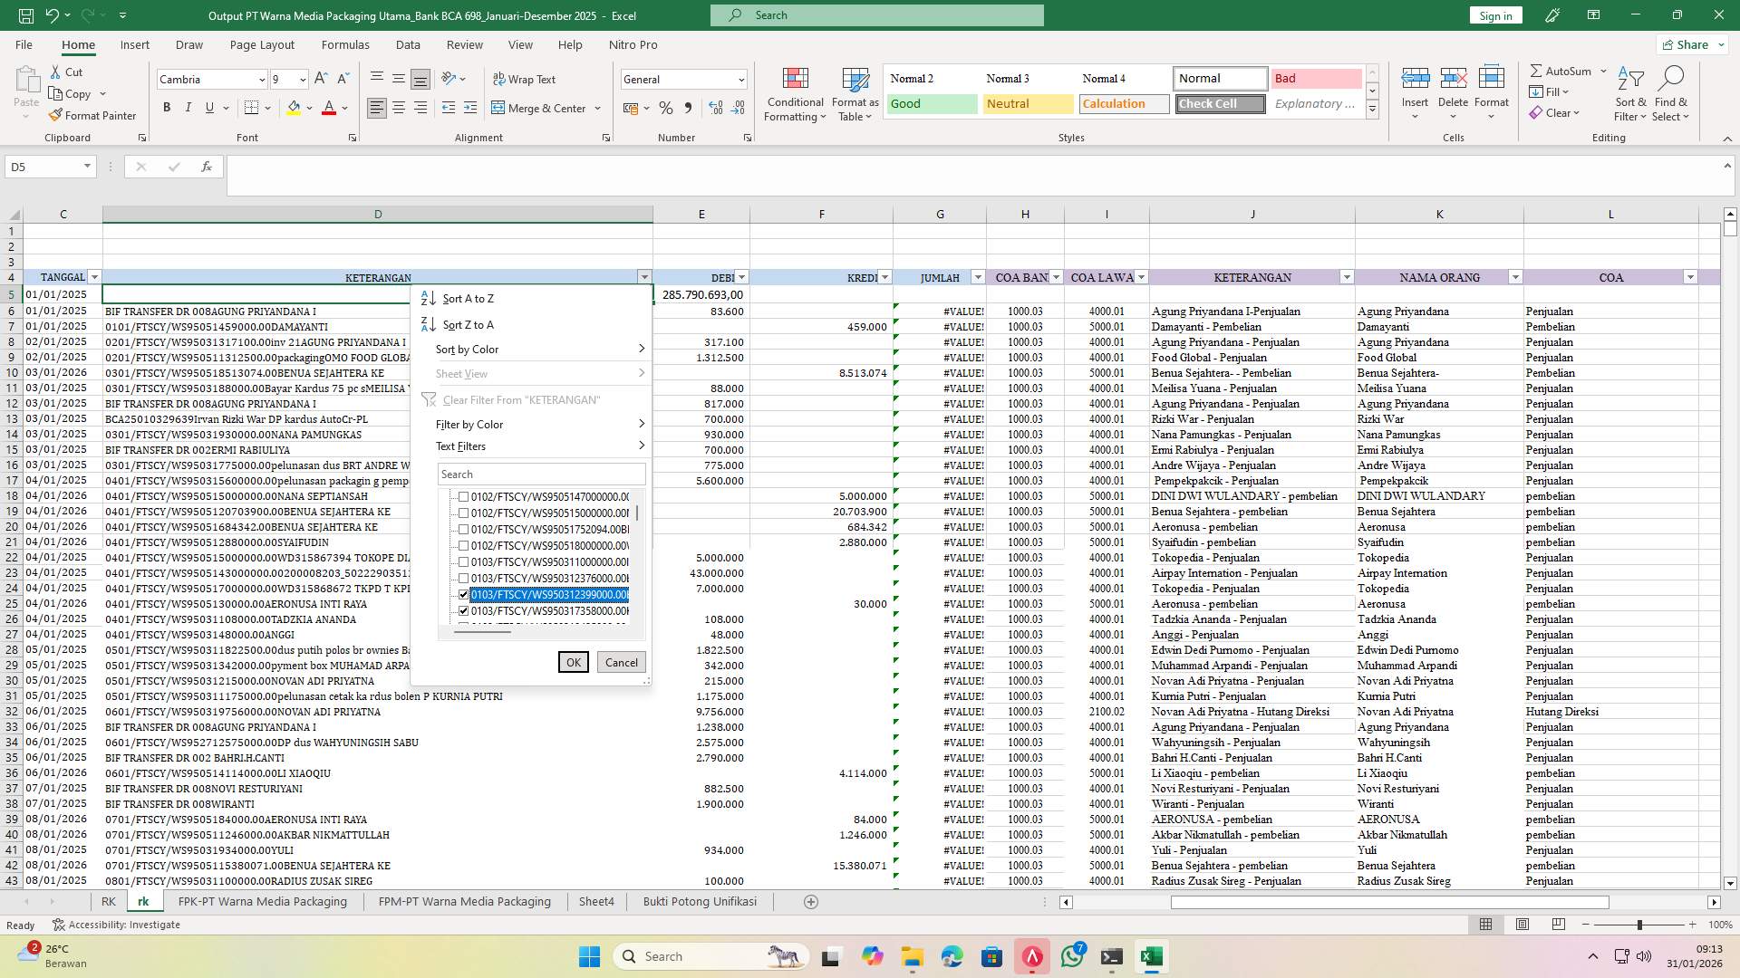This screenshot has height=978, width=1740.
Task: Open Conditional Formatting
Action: tap(795, 94)
